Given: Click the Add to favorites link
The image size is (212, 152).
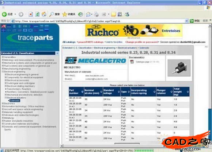Looking at the screenshot, I should click(x=114, y=42).
